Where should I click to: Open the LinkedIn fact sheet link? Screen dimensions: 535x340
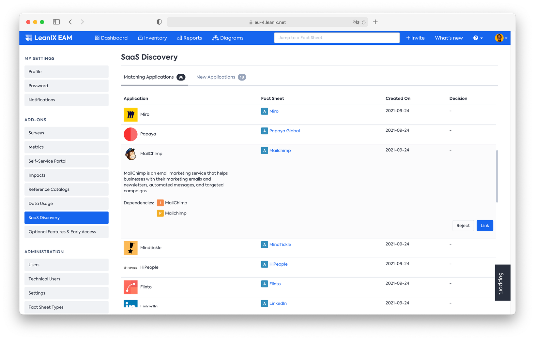click(x=278, y=303)
